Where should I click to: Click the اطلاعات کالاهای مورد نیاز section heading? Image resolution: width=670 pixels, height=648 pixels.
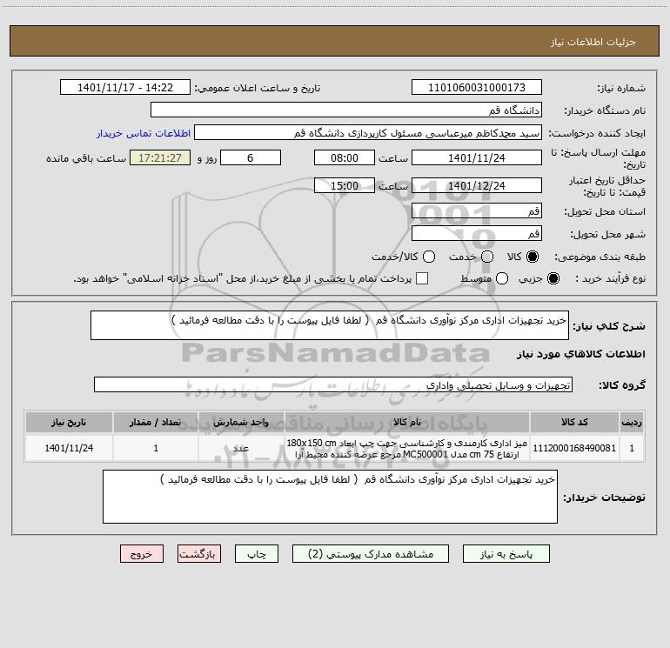[x=580, y=354]
